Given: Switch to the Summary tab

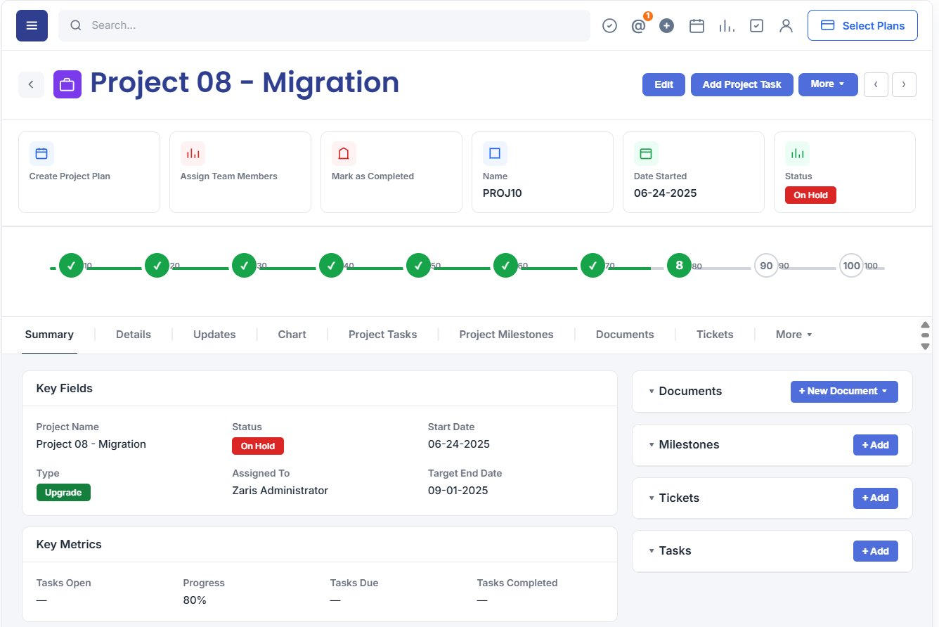Looking at the screenshot, I should point(49,335).
